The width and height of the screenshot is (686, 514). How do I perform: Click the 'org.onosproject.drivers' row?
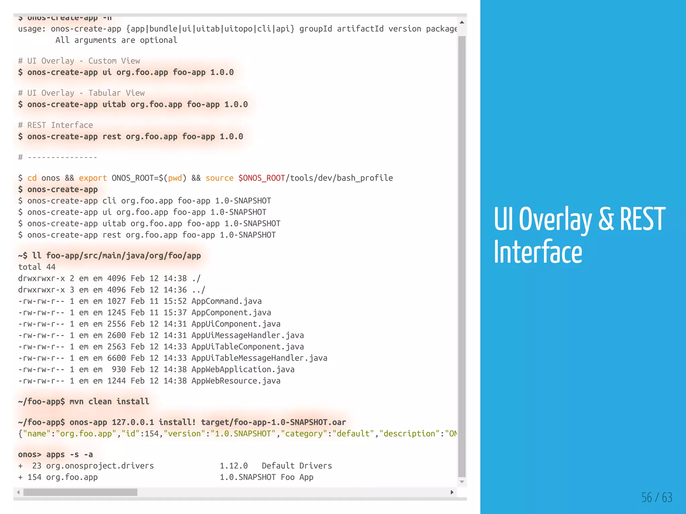point(175,466)
